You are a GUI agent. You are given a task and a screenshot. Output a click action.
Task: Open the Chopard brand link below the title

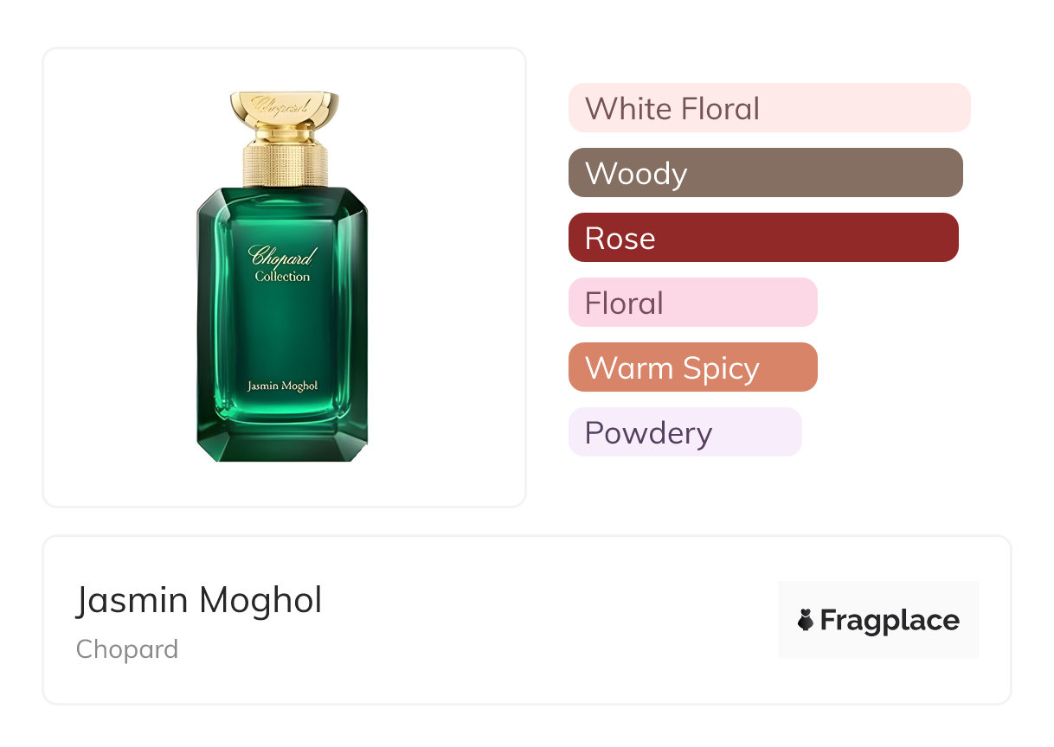coord(127,649)
